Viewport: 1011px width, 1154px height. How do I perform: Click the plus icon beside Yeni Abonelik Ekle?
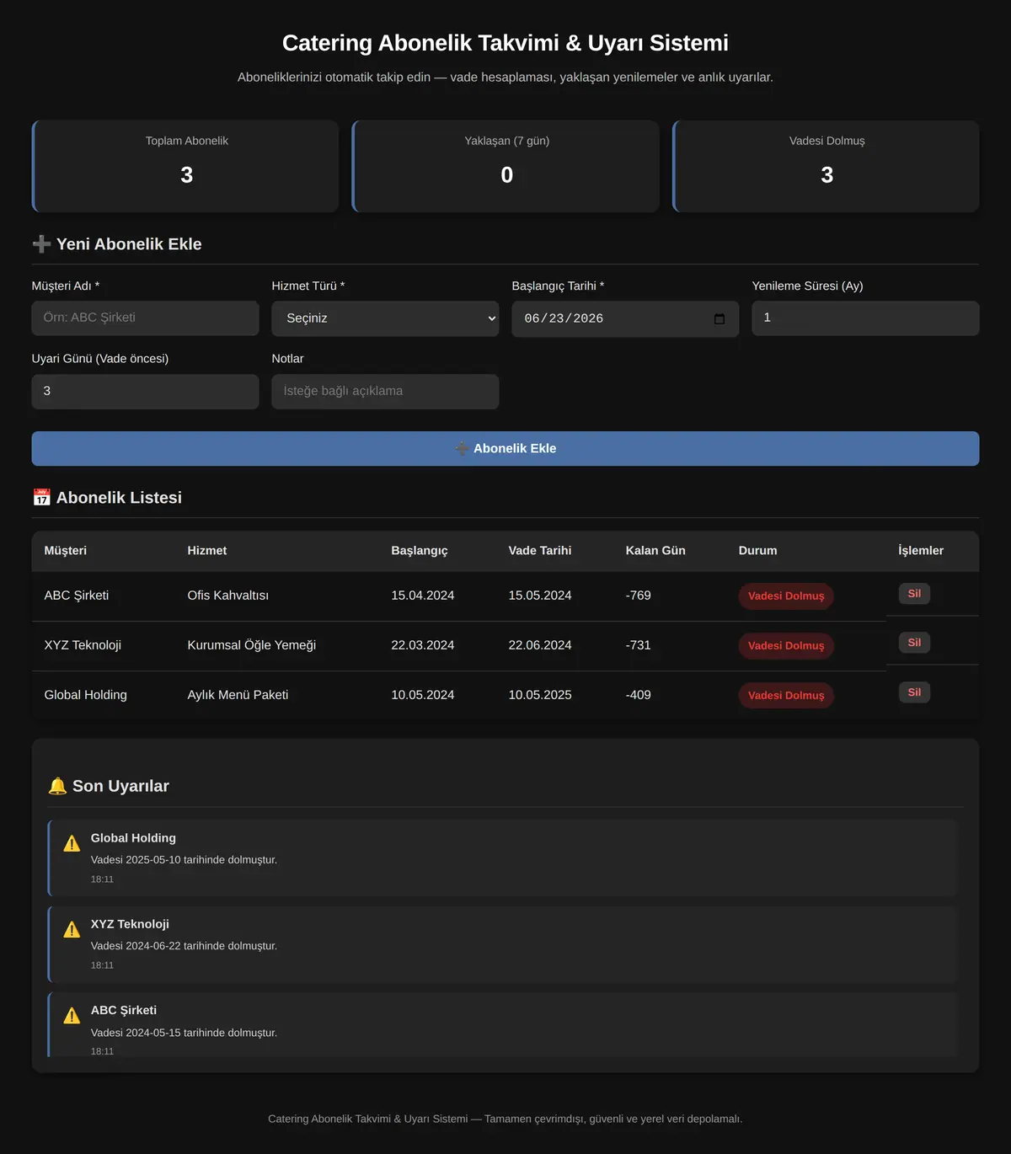click(x=41, y=244)
